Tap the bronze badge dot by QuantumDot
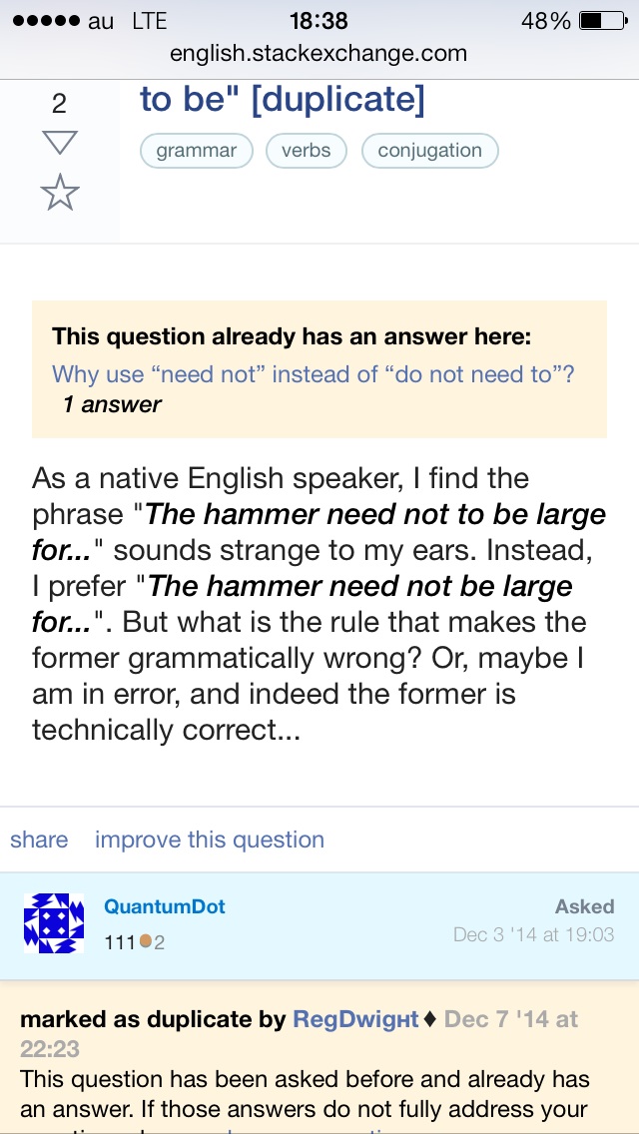 pyautogui.click(x=145, y=941)
